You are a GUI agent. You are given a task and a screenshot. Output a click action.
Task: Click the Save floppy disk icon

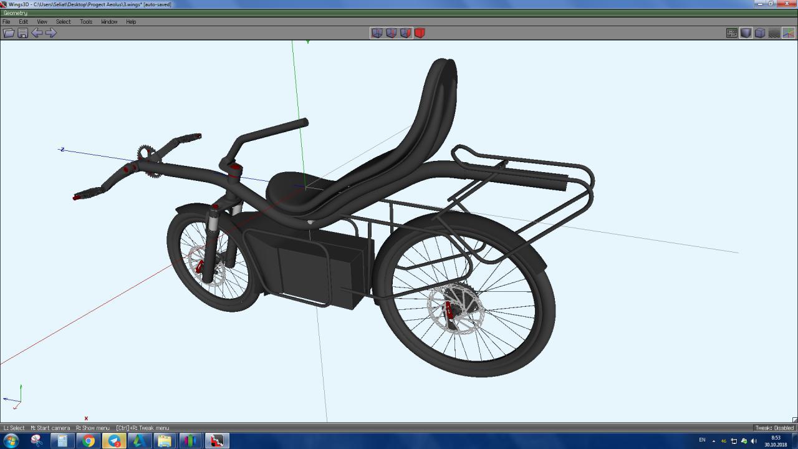pyautogui.click(x=22, y=33)
